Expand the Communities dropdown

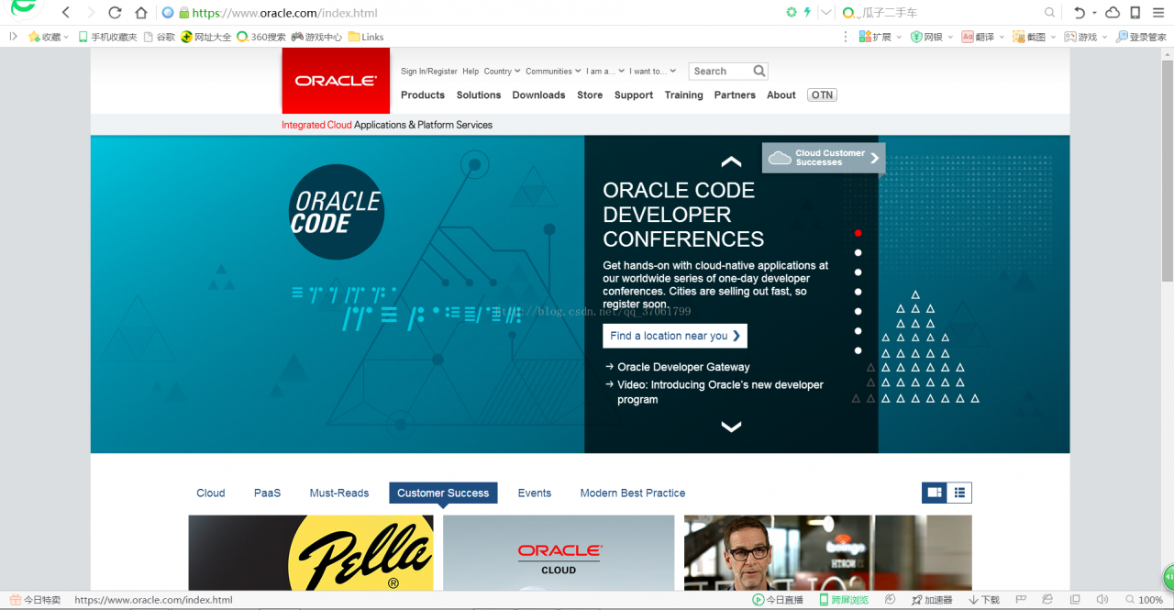coord(553,72)
